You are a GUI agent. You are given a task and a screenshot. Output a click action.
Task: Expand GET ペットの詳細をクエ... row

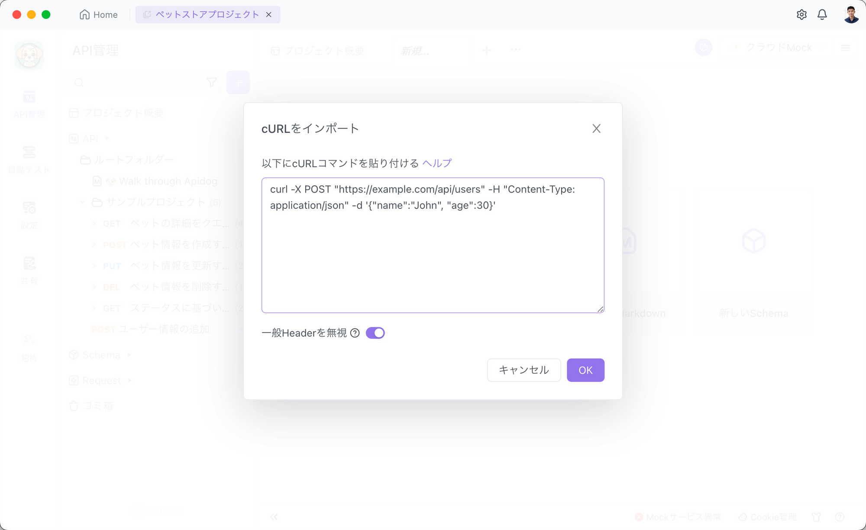(x=94, y=223)
